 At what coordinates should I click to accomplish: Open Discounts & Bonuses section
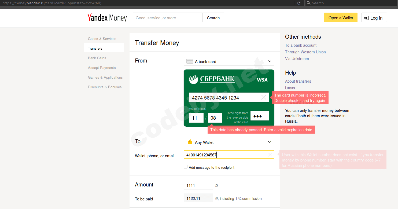click(105, 87)
